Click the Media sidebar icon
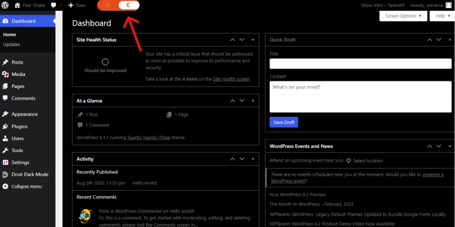 point(5,74)
